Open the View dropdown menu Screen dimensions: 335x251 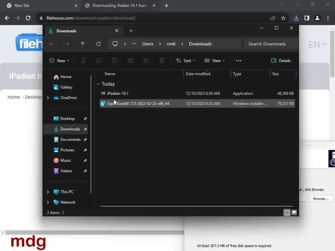point(215,60)
